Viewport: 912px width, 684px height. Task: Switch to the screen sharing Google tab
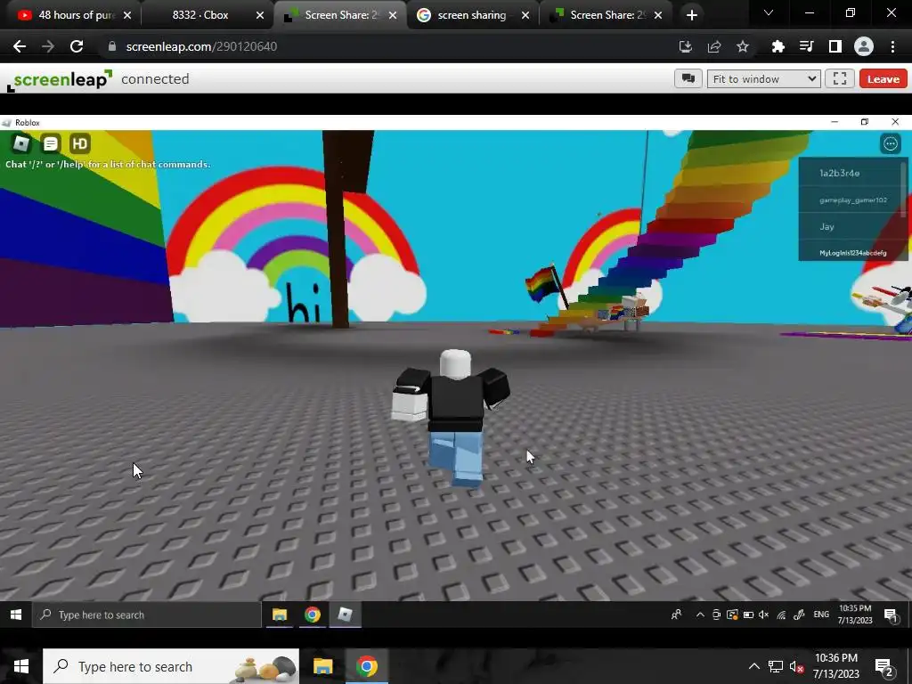click(x=472, y=15)
